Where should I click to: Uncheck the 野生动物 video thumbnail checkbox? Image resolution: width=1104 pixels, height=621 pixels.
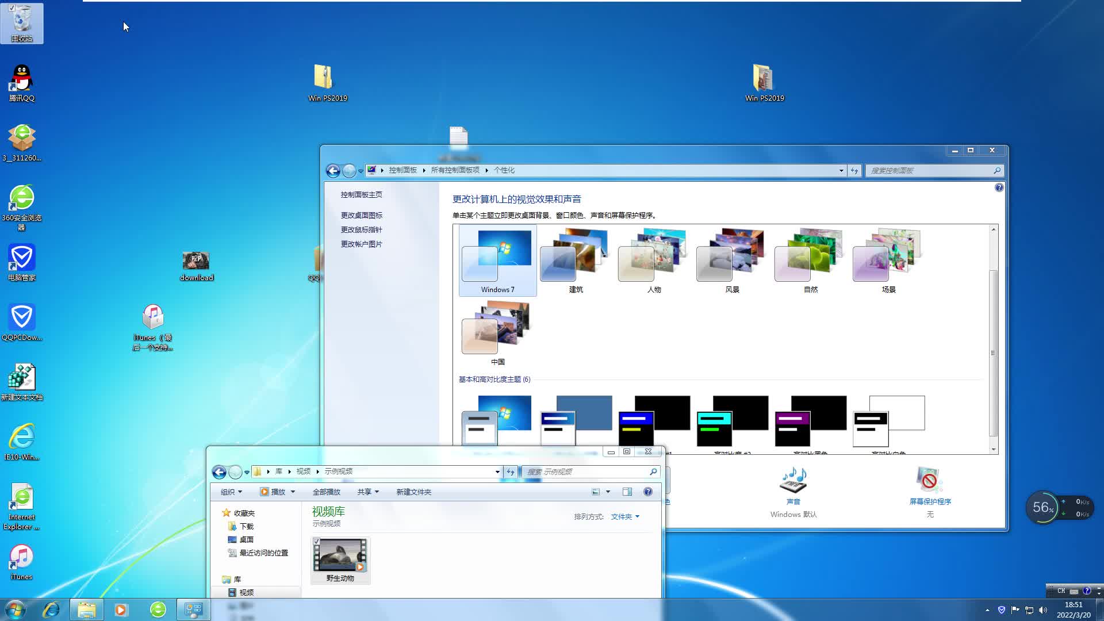coord(317,540)
